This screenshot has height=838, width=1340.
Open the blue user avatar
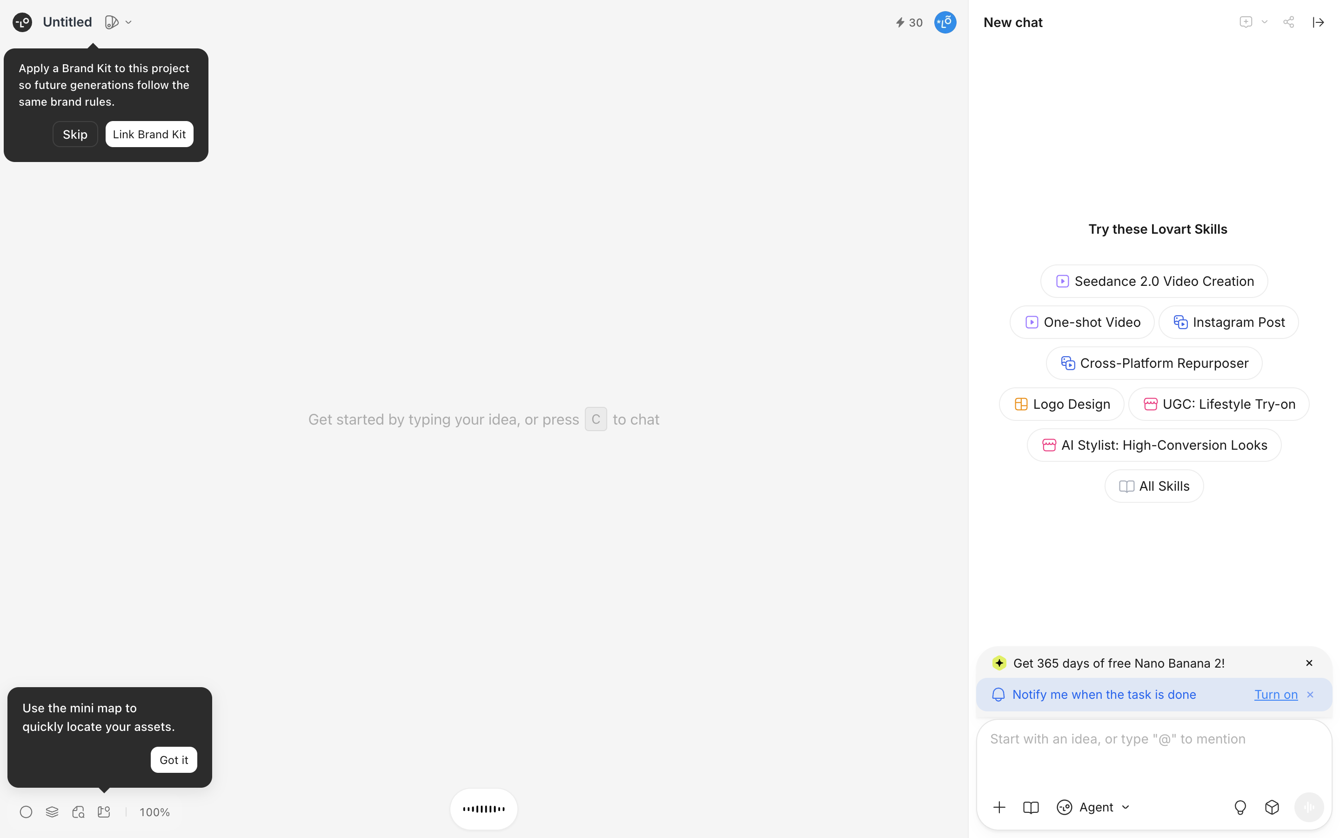[x=945, y=22]
